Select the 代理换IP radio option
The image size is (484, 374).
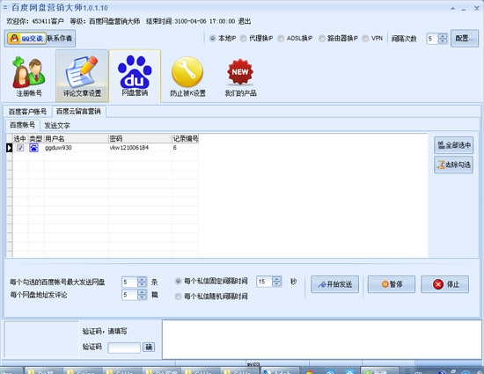(243, 38)
